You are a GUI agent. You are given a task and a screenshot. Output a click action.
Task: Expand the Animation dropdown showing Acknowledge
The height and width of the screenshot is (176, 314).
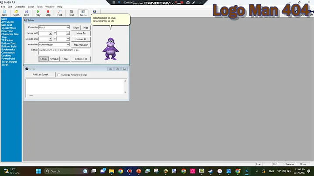[x=68, y=44]
